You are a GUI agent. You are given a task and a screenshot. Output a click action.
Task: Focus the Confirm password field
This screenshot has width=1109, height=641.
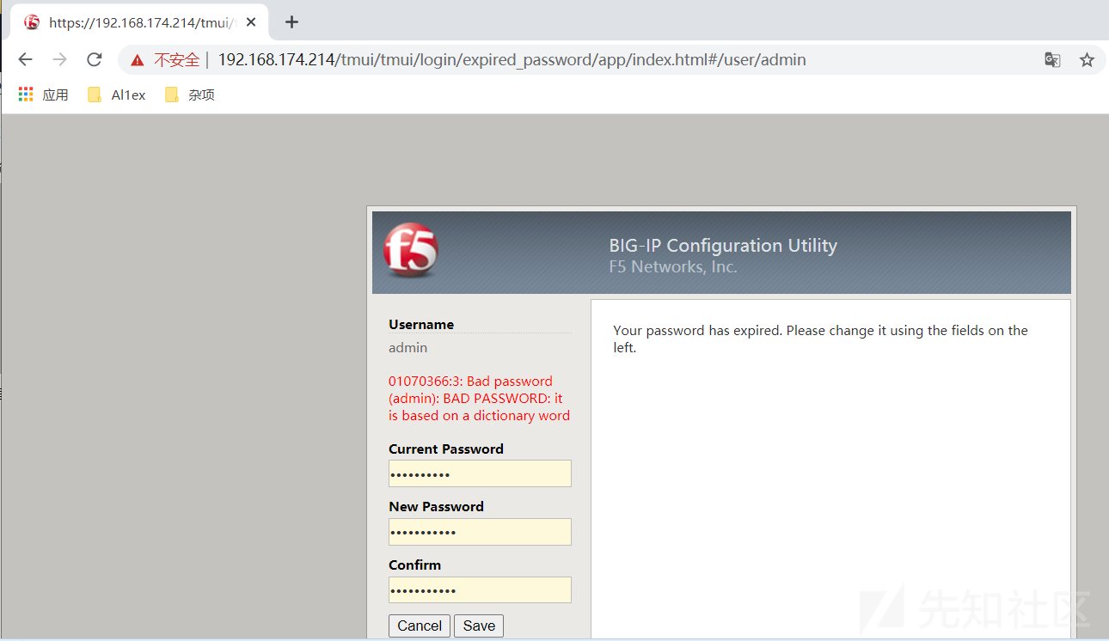pyautogui.click(x=480, y=590)
